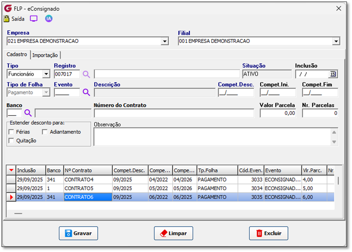Open Banco lookup magnifier icon
352x252 pixels.
pos(28,113)
